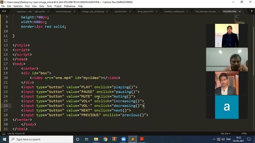Select the top presenter video thumbnail

tap(227, 35)
